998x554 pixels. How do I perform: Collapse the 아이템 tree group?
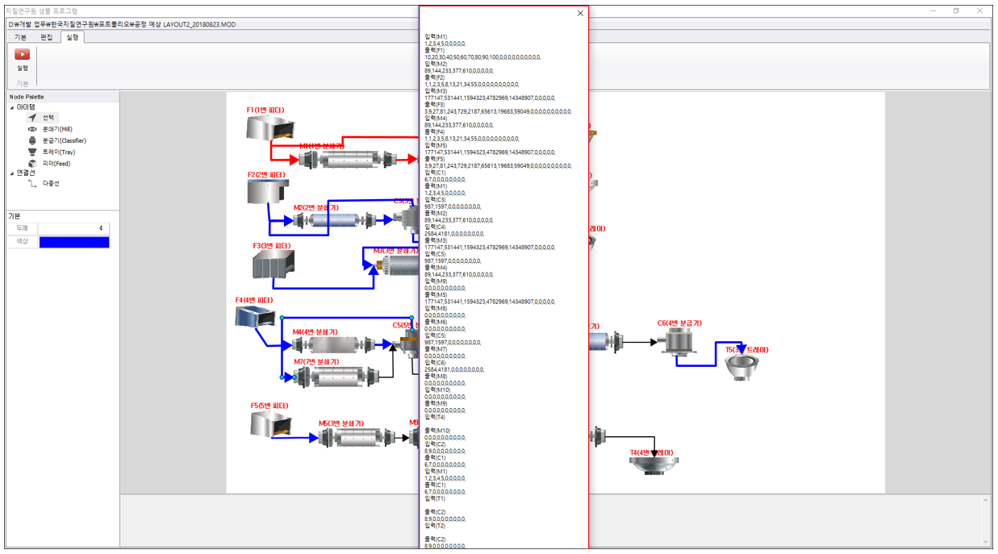pyautogui.click(x=12, y=107)
